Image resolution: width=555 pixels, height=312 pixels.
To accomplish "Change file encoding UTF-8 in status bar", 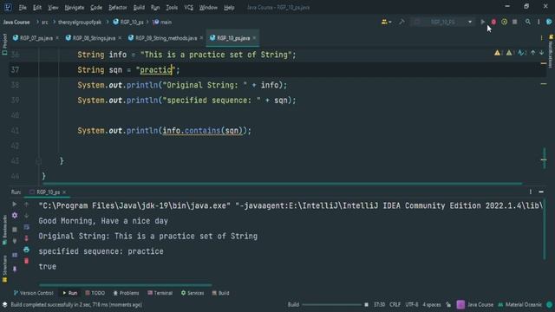I will [x=412, y=304].
